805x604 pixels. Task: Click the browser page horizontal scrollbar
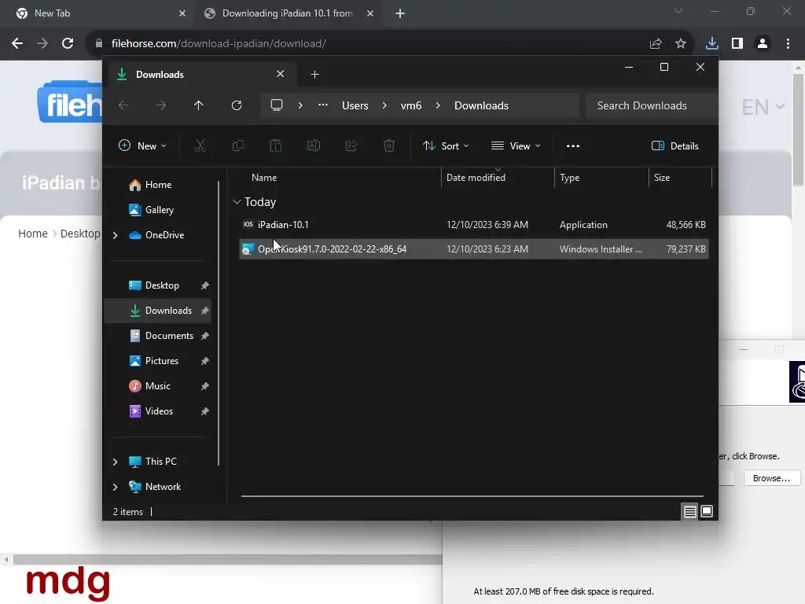tap(226, 559)
